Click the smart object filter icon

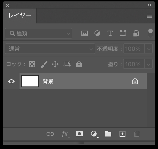click(136, 33)
